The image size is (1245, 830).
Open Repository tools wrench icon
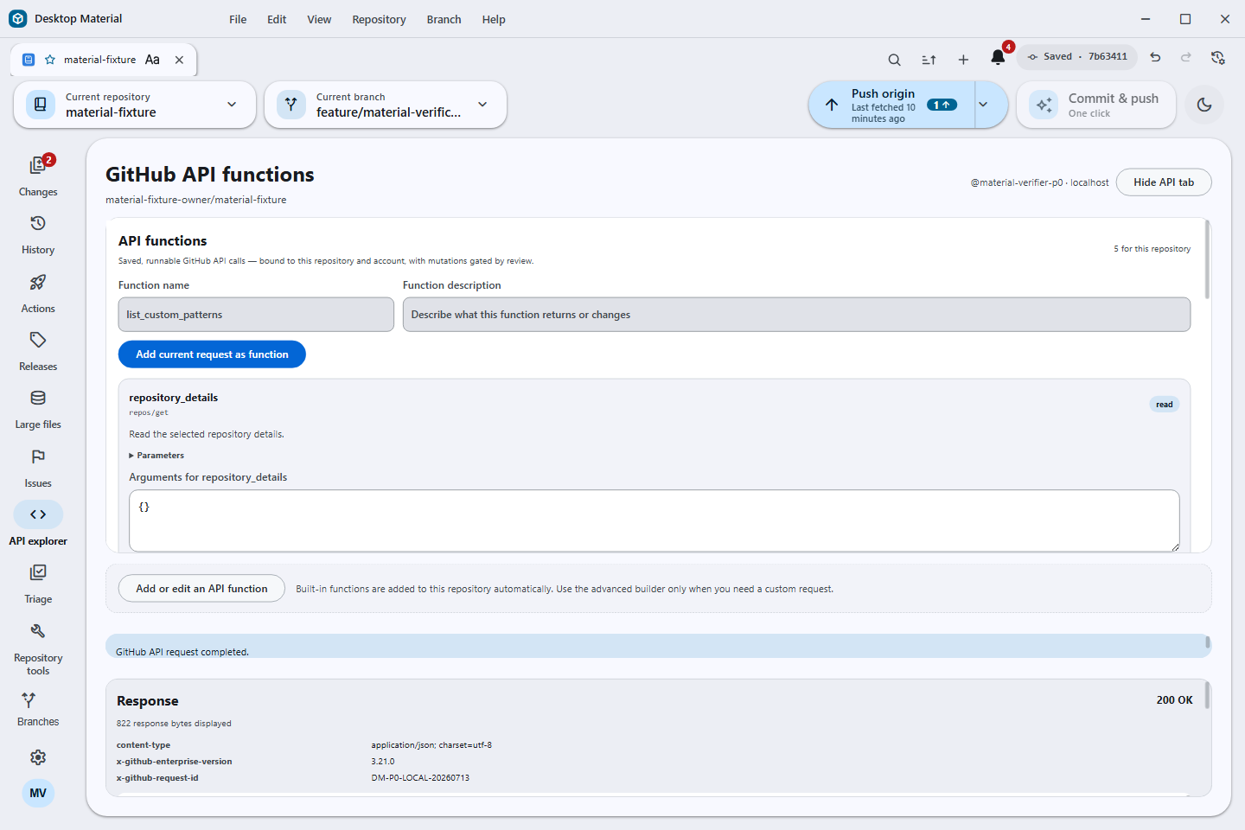(x=38, y=631)
